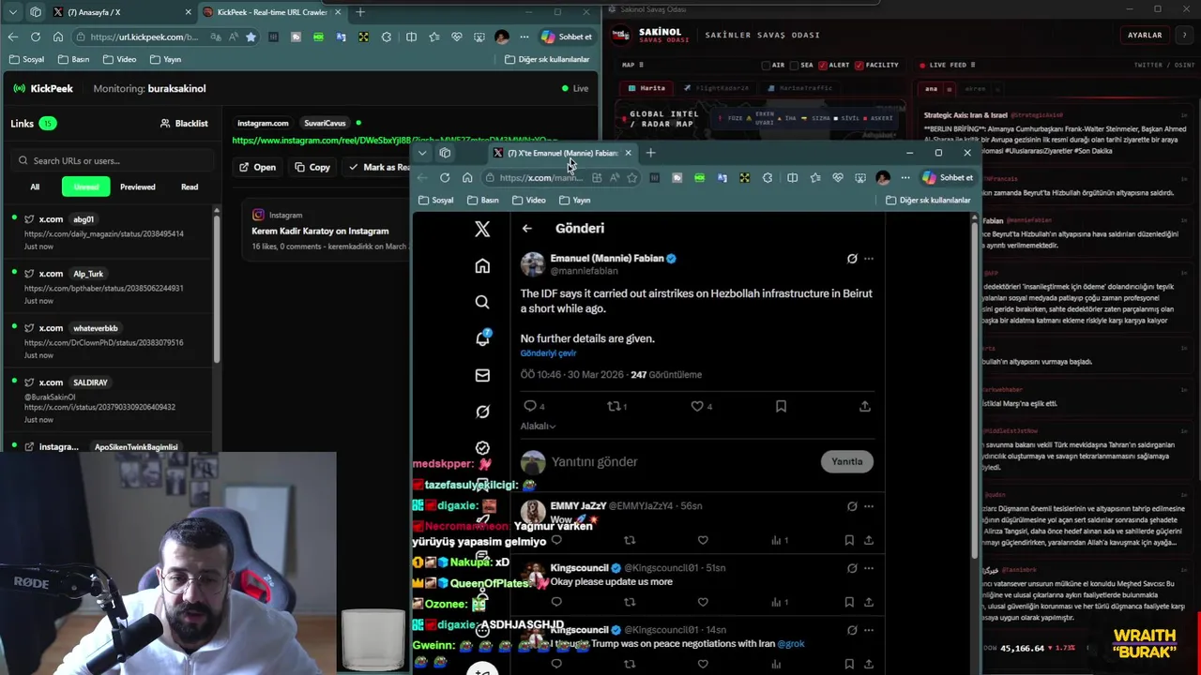Copy the Instagram link in KickPeek
Screen dimensions: 1201x675
point(312,168)
